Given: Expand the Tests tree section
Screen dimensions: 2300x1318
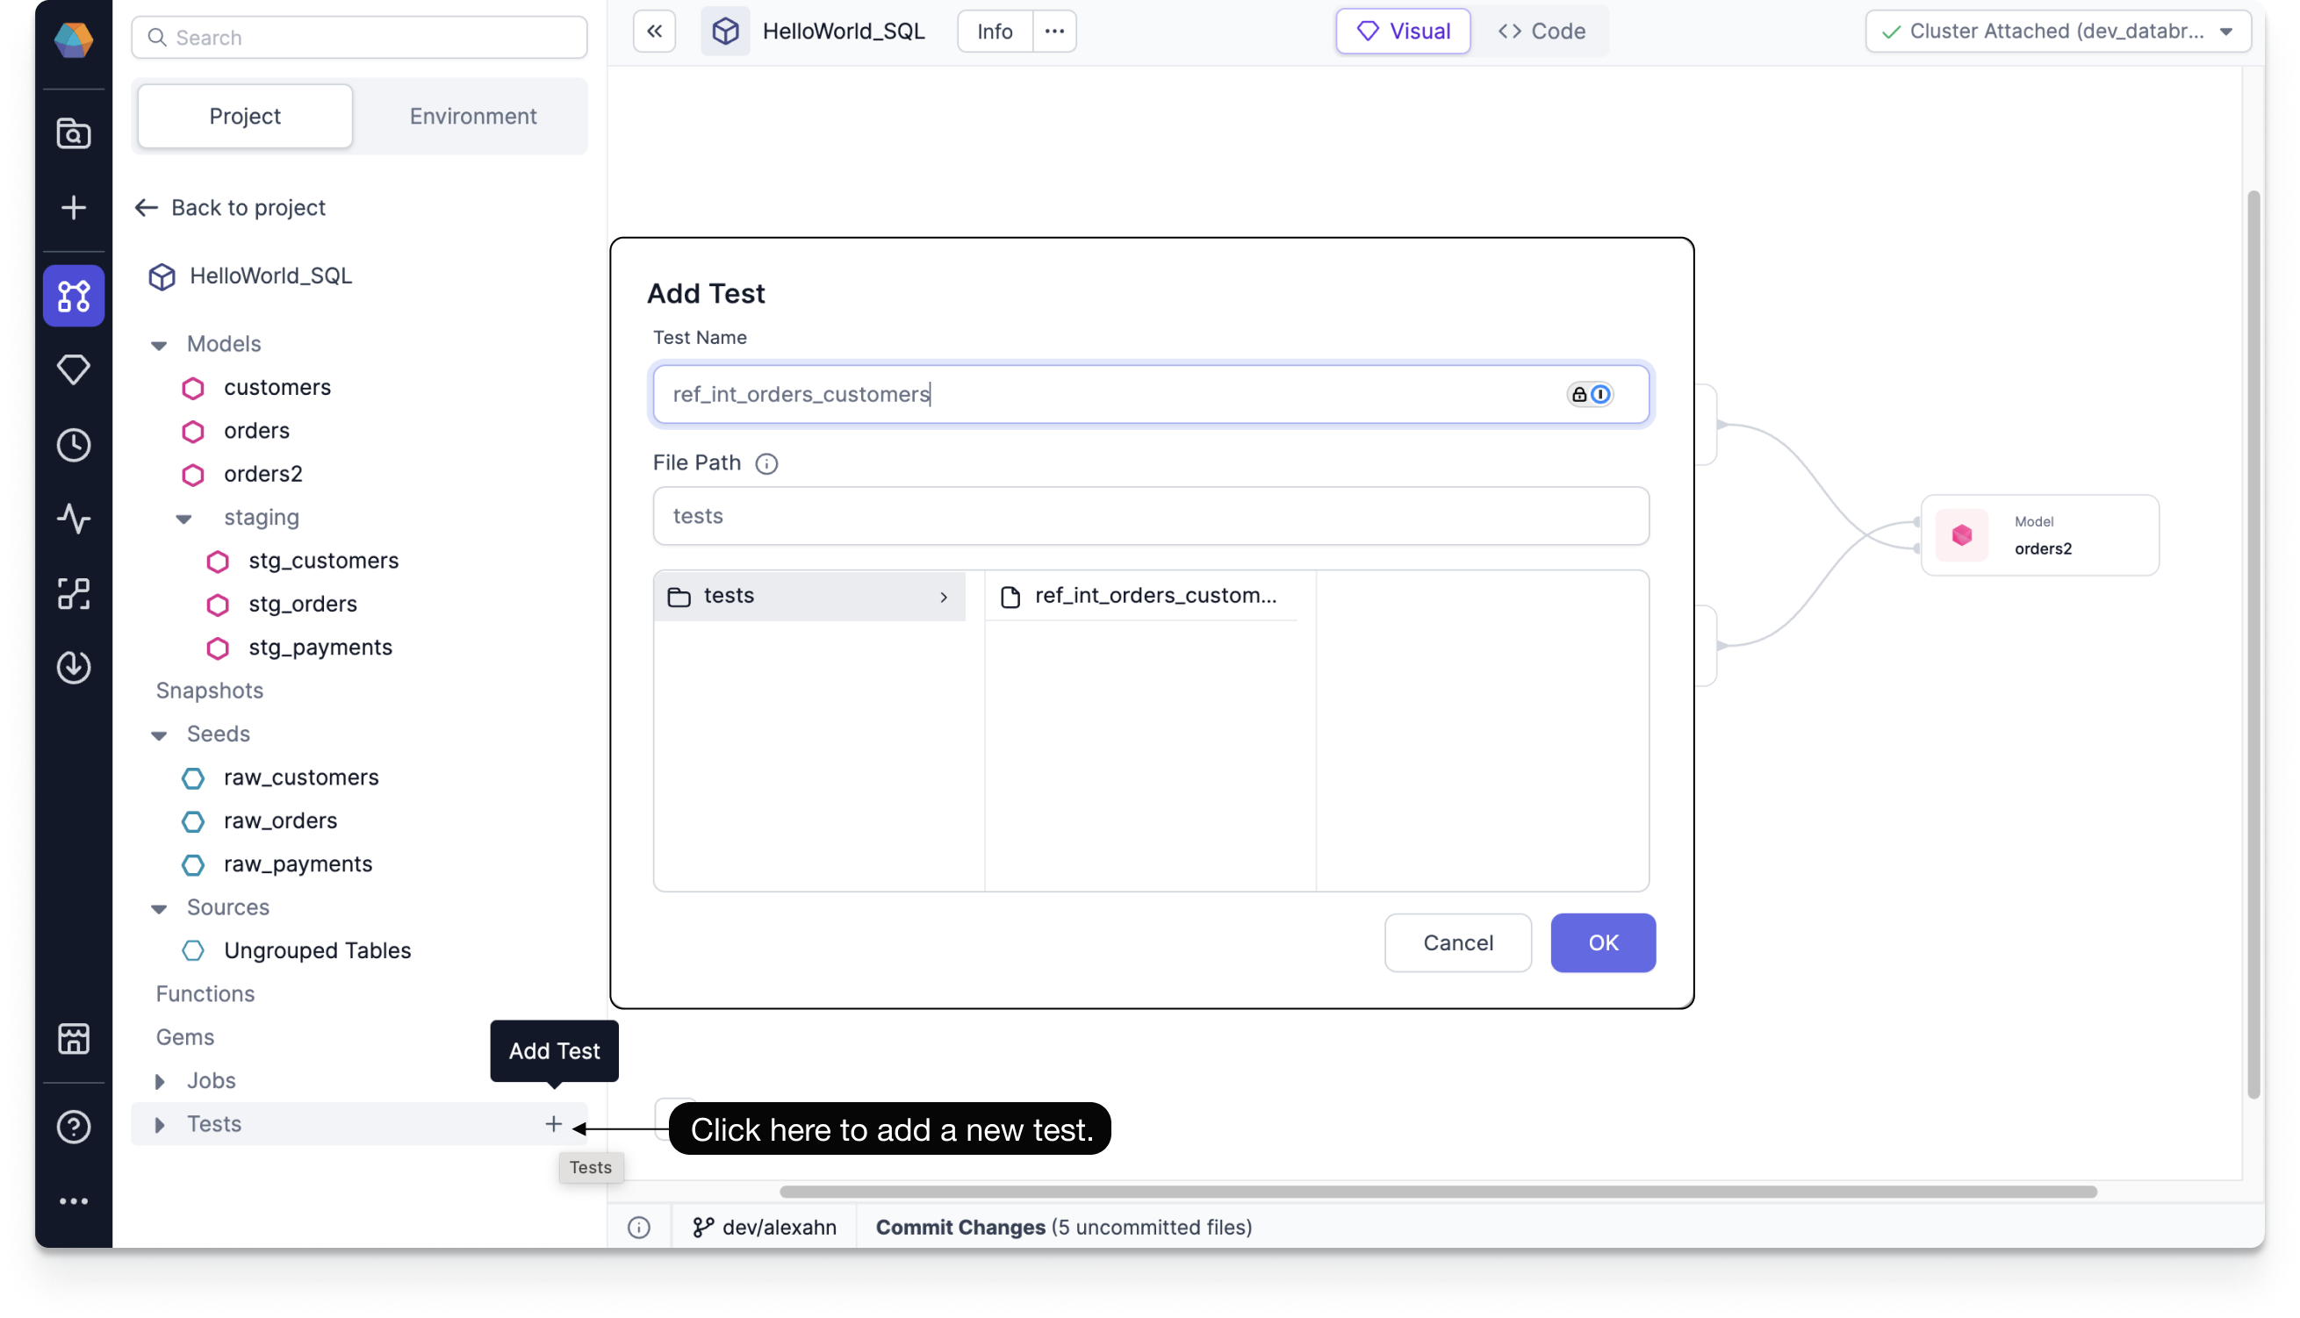Looking at the screenshot, I should [x=160, y=1124].
